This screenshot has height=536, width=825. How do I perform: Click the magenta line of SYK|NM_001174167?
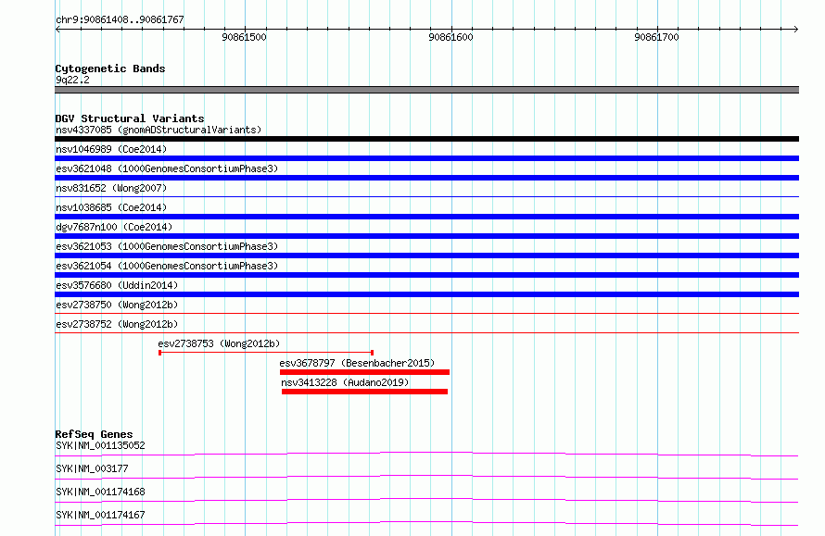pos(426,523)
